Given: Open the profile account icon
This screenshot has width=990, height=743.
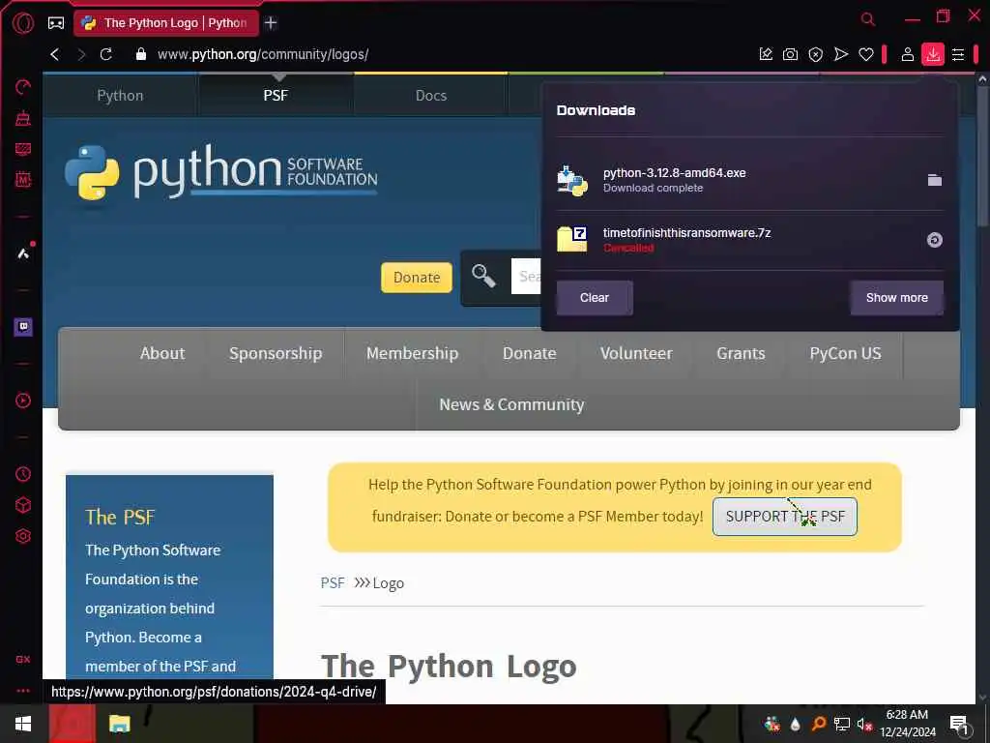Looking at the screenshot, I should coord(907,54).
